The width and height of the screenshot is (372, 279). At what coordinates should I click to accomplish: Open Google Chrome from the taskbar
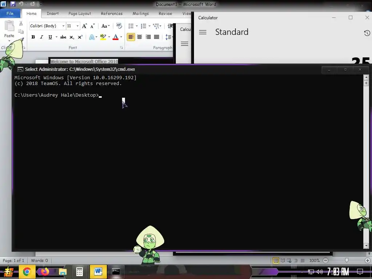click(x=27, y=272)
